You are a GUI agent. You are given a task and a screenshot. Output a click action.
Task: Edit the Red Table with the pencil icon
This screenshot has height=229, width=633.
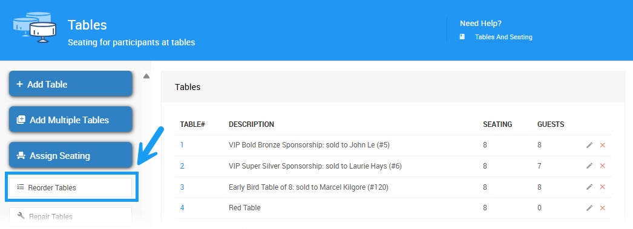click(x=589, y=208)
